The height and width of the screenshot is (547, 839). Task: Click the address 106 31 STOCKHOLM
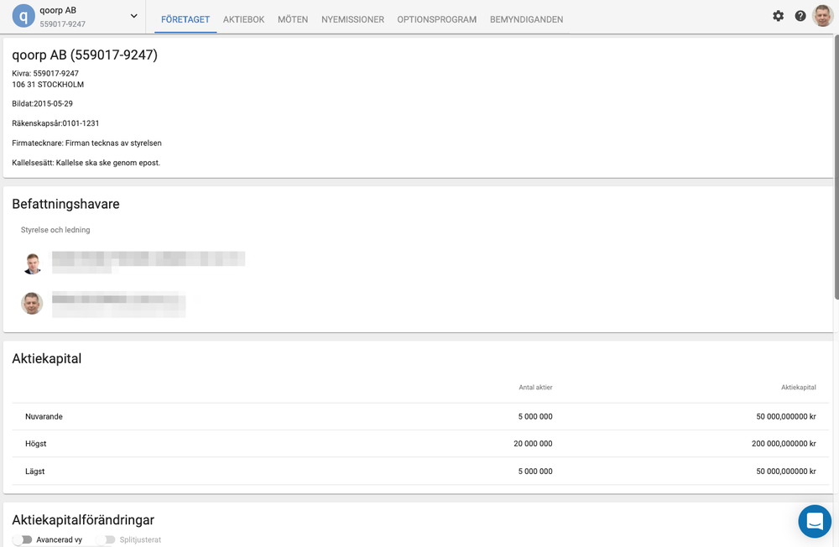[x=48, y=85]
